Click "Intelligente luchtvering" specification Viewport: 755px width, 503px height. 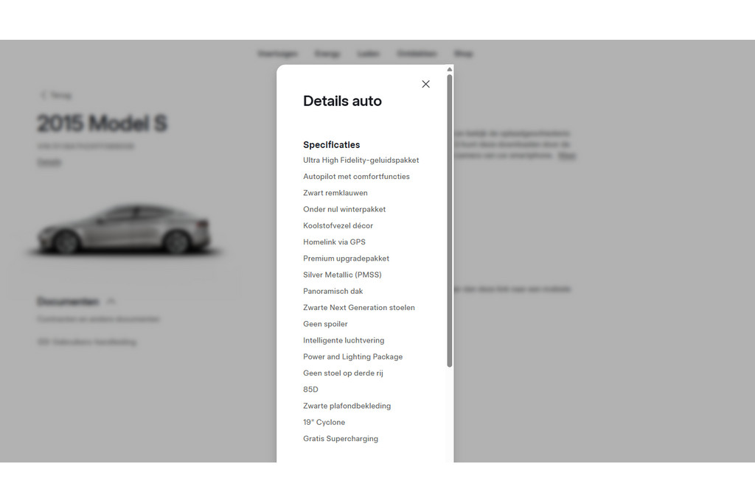[344, 340]
